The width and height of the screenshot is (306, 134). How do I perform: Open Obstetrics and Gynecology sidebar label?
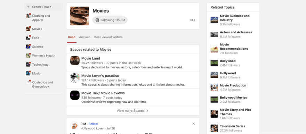pyautogui.click(x=42, y=84)
